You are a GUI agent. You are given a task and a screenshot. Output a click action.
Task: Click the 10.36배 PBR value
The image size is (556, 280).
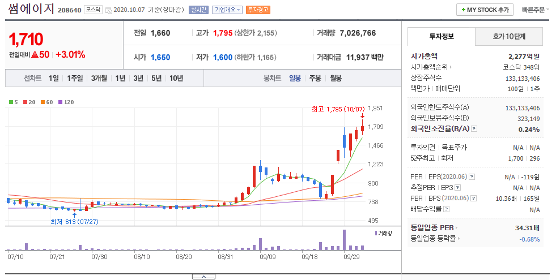[x=506, y=199]
